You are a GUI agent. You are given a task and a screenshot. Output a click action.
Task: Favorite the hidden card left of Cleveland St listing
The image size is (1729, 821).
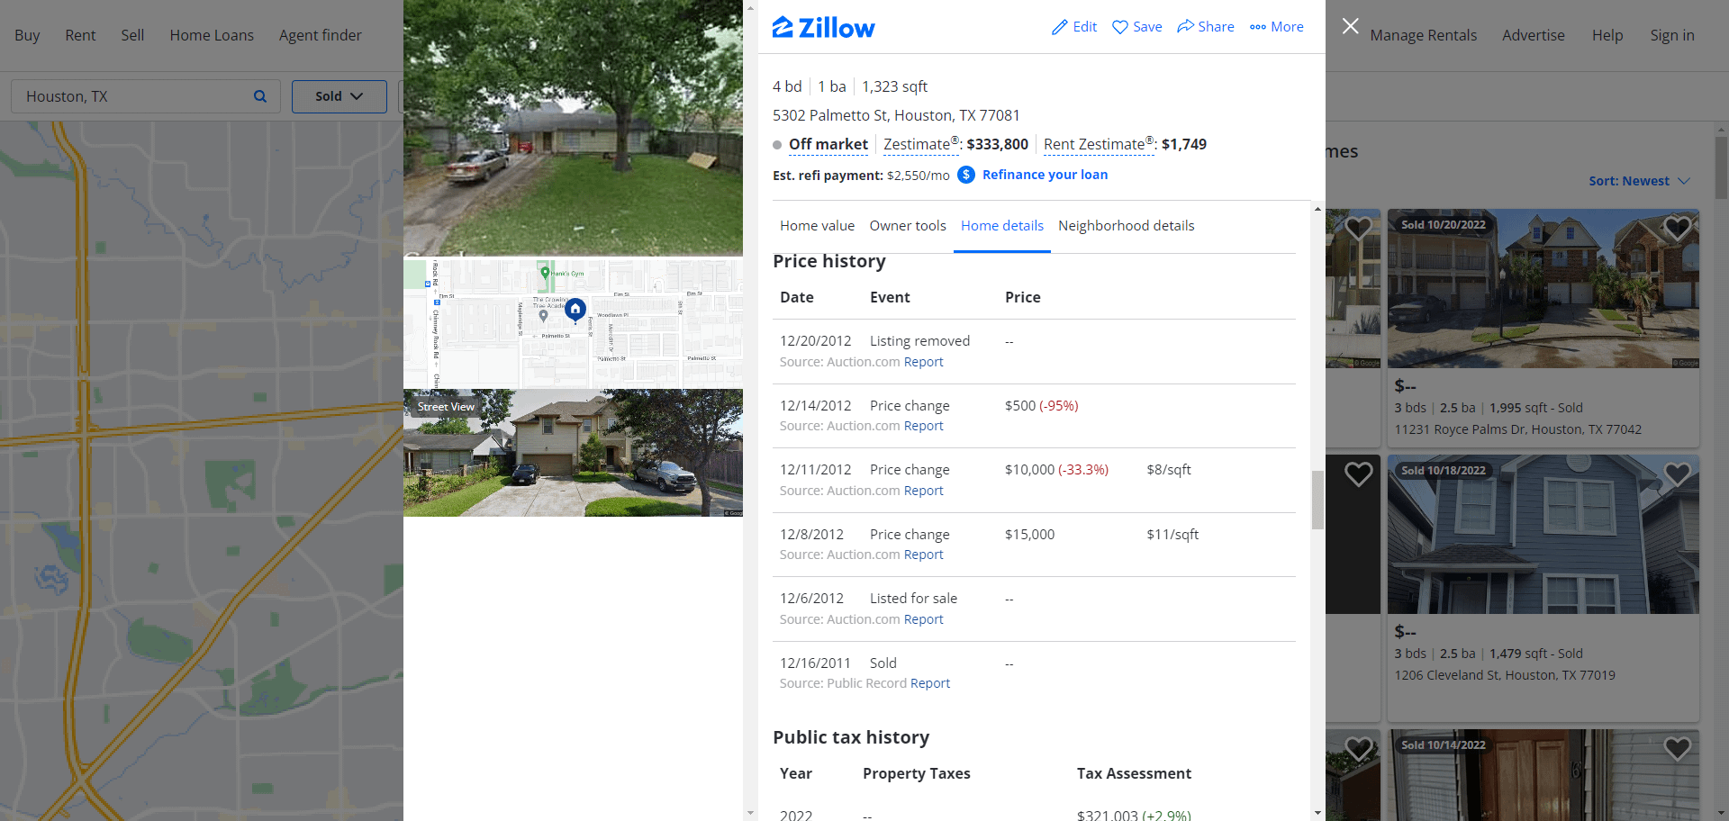click(1358, 474)
